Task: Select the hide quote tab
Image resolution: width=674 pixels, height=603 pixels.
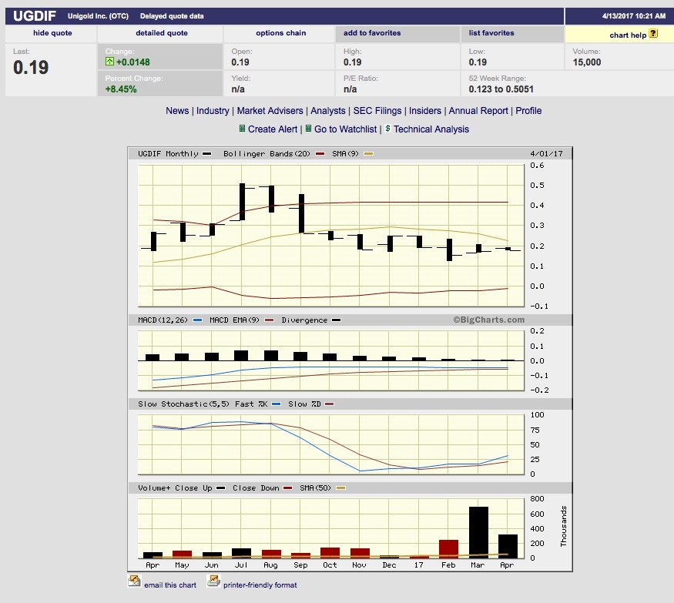Action: tap(51, 33)
